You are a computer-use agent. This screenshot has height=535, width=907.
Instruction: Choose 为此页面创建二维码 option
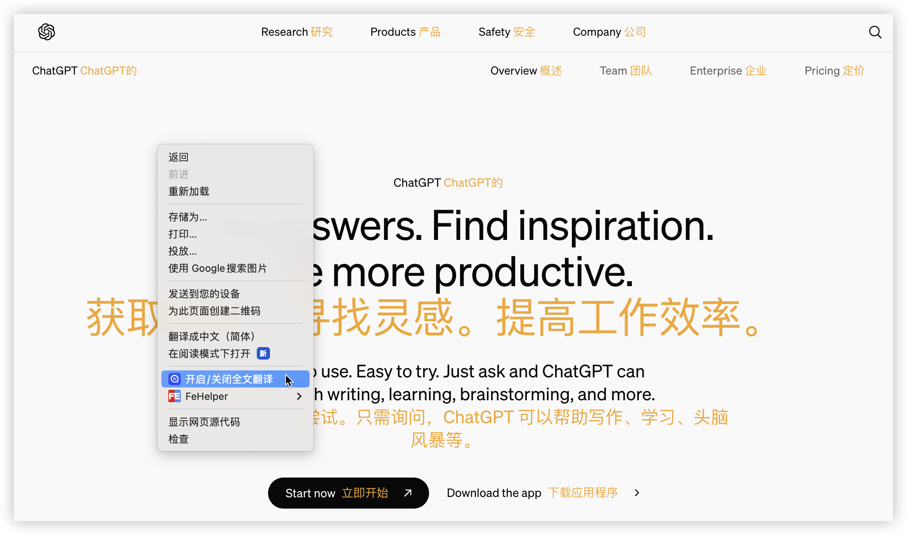coord(214,311)
